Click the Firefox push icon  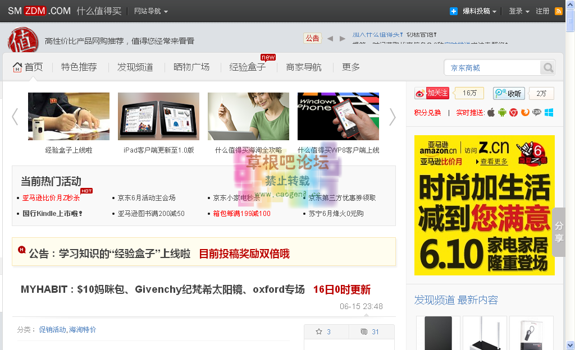pos(525,113)
